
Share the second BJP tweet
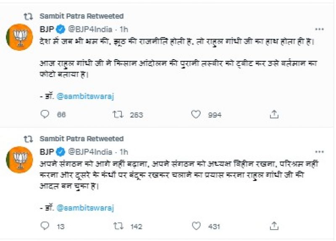[x=274, y=226]
